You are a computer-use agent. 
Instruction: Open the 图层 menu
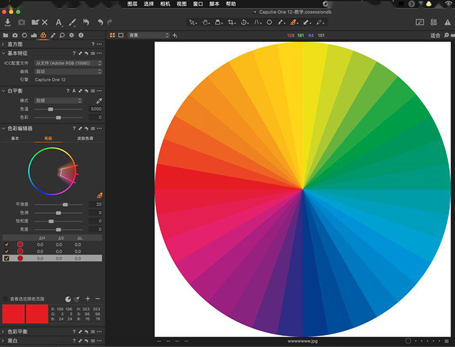pos(133,4)
